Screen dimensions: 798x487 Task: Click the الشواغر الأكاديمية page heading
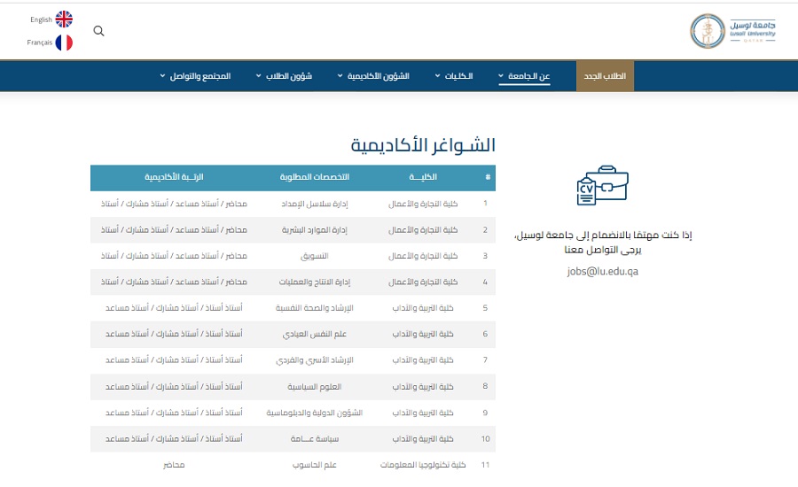point(423,145)
